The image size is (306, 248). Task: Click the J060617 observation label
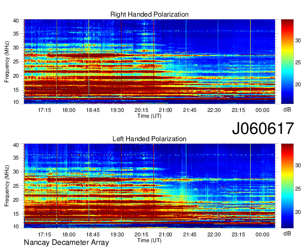(x=263, y=128)
